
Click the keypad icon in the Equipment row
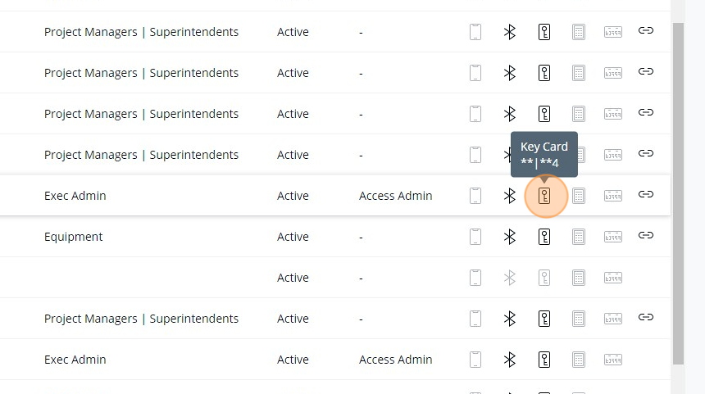[x=579, y=237]
